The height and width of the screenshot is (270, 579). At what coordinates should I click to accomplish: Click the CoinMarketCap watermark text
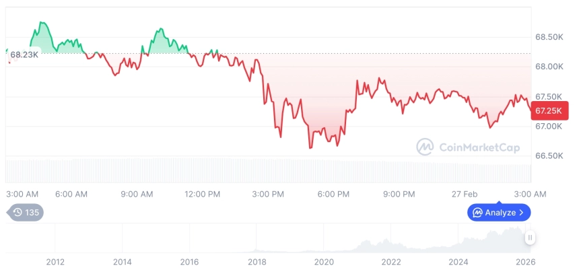coord(479,146)
